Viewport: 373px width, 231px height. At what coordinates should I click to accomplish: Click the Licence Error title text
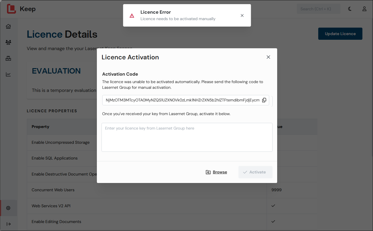156,12
